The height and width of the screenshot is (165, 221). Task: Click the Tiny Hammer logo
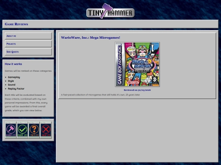click(110, 11)
